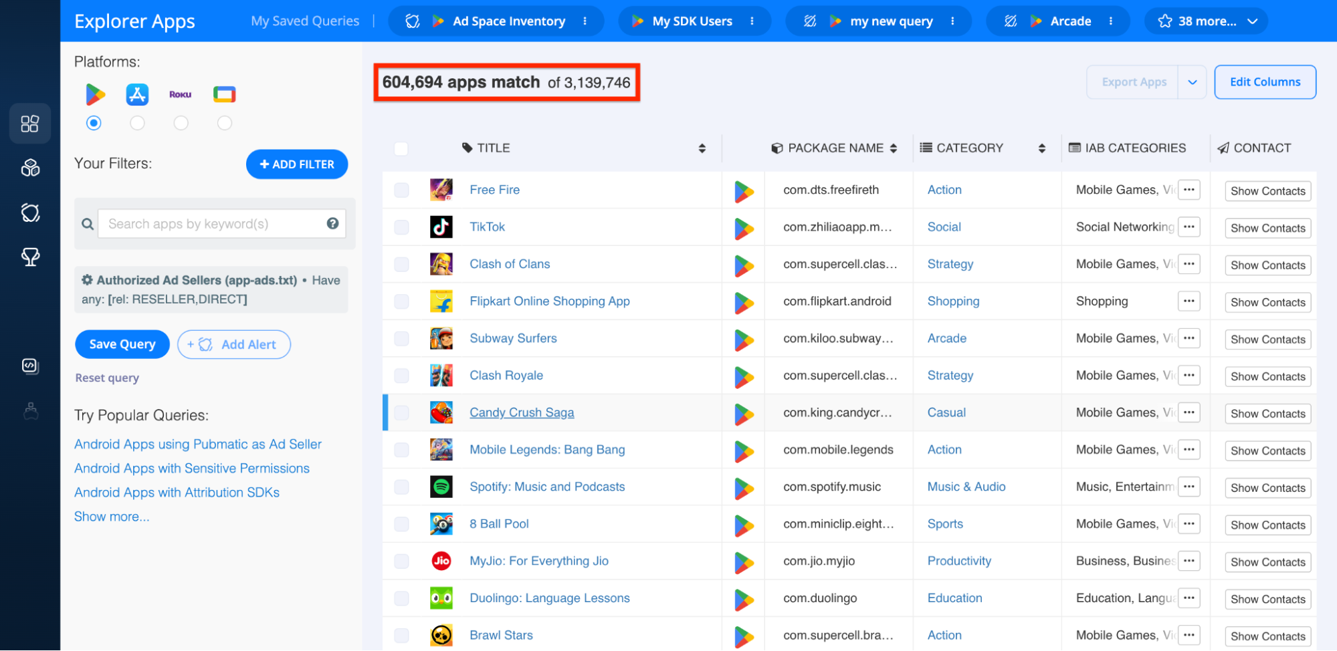Open the Ad Space Inventory saved query
Viewport: 1337px width, 651px height.
[x=509, y=21]
